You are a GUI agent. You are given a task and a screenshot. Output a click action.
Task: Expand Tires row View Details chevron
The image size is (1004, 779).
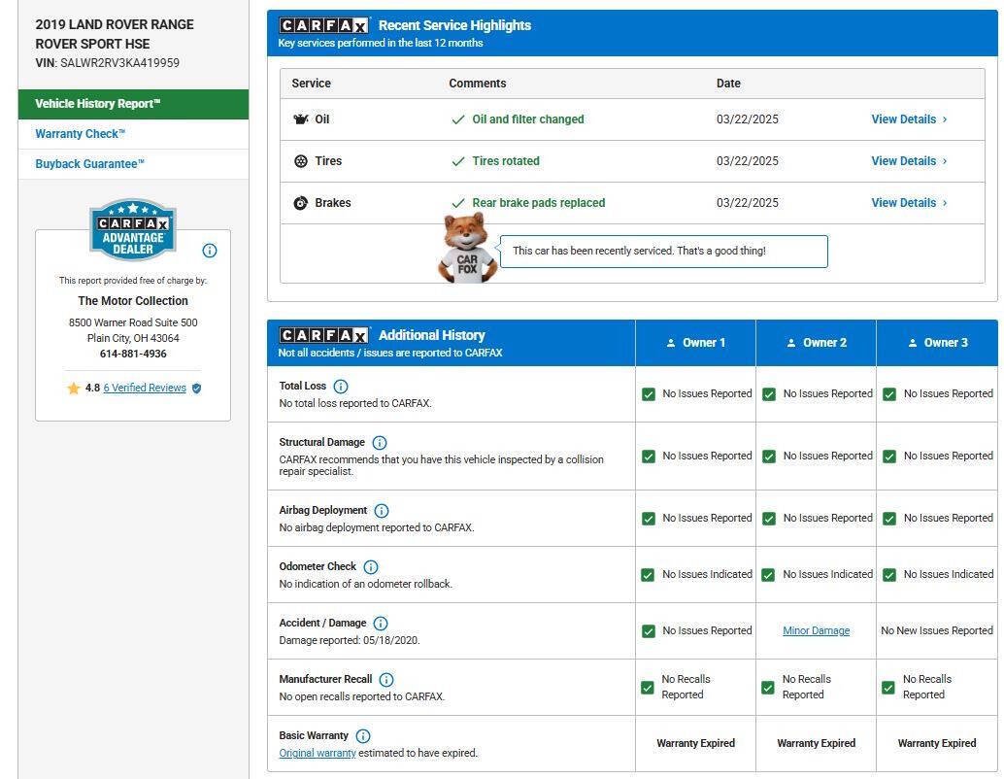pos(945,161)
